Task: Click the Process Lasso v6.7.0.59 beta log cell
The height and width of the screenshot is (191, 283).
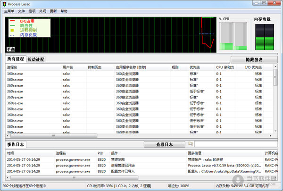Action: (x=225, y=166)
